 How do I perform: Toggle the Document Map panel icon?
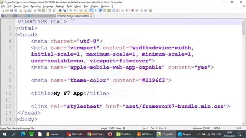pyautogui.click(x=109, y=10)
